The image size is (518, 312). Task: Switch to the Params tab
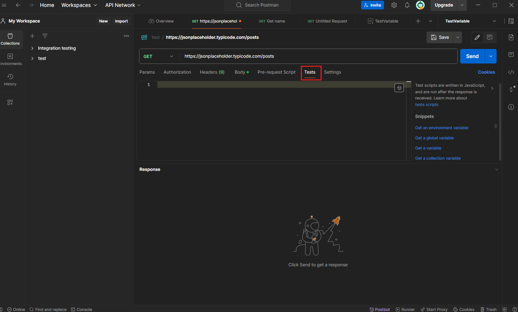point(147,72)
